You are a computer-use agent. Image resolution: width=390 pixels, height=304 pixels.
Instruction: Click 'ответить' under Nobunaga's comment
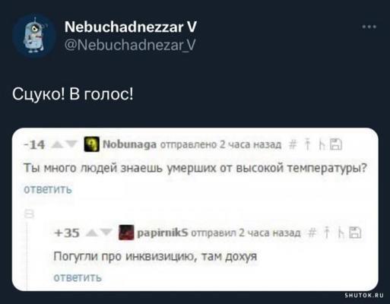(x=48, y=189)
